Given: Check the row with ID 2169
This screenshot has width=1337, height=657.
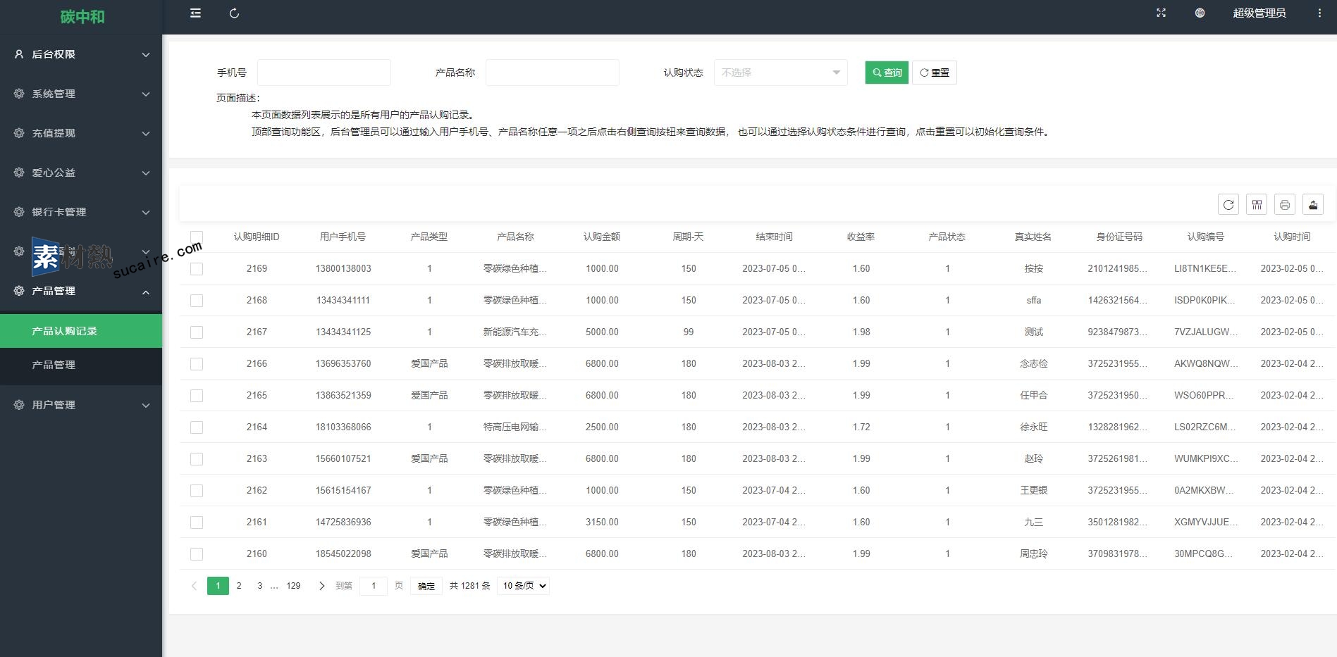Looking at the screenshot, I should [x=197, y=269].
